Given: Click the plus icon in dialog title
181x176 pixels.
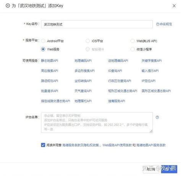Looking at the screenshot, I should pyautogui.click(x=8, y=6).
